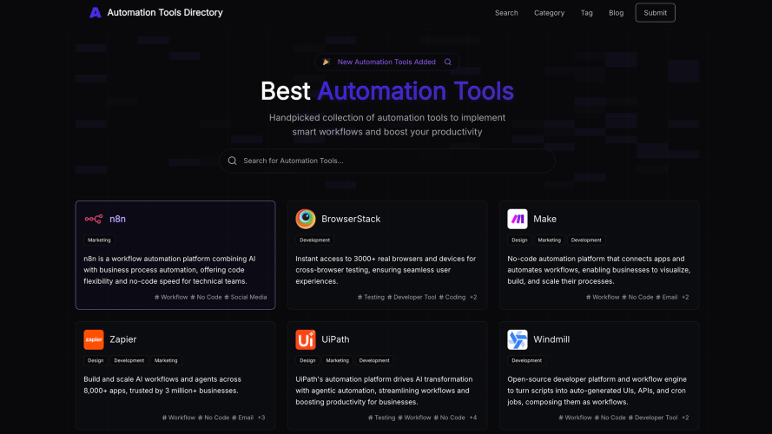Viewport: 772px width, 434px height.
Task: Select the Development category on UiPath card
Action: point(374,361)
